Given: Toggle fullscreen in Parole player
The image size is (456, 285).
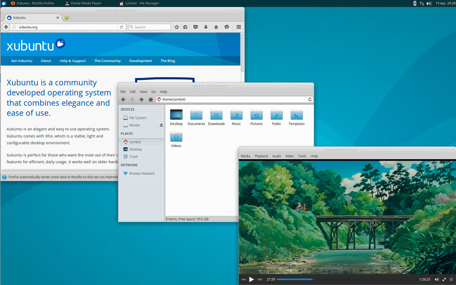Looking at the screenshot, I should 444,280.
